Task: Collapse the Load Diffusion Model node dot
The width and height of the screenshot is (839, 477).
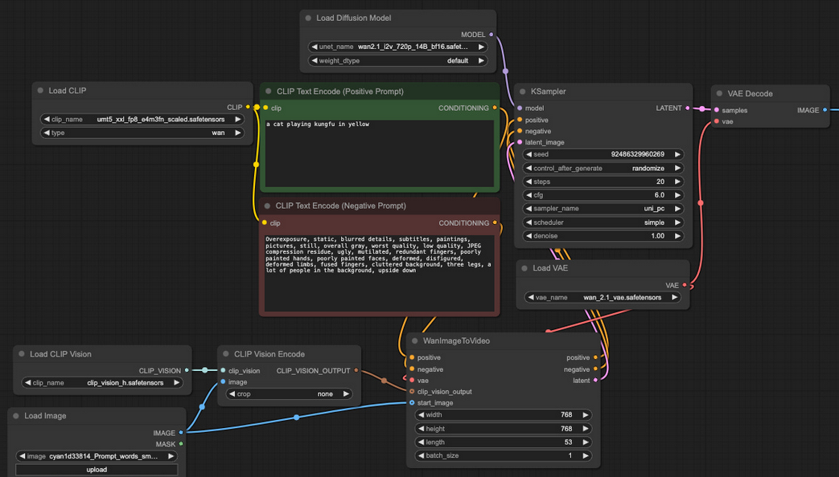Action: coord(308,18)
